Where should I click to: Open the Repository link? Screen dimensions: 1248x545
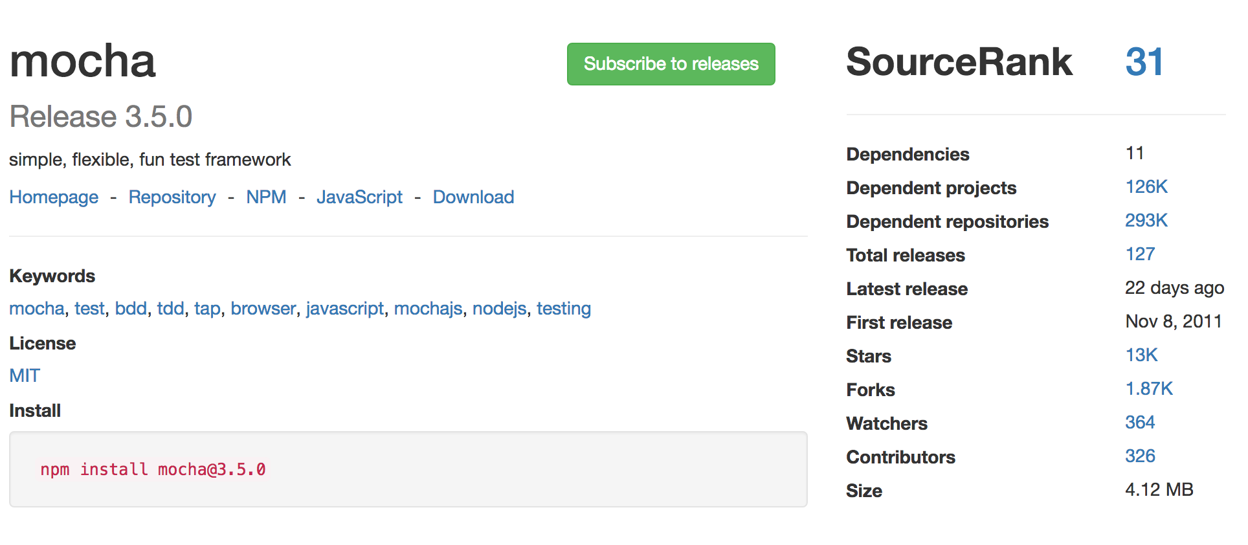click(172, 197)
